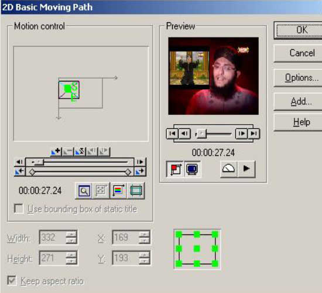The image size is (322, 293).
Task: Open the Options dialog
Action: 302,78
